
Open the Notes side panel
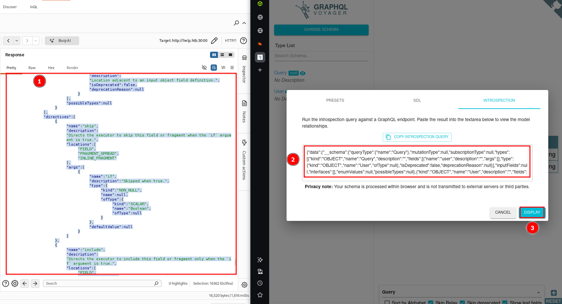pyautogui.click(x=244, y=112)
